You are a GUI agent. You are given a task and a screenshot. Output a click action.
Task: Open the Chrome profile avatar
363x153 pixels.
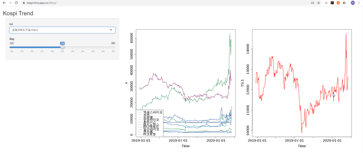pyautogui.click(x=353, y=3)
